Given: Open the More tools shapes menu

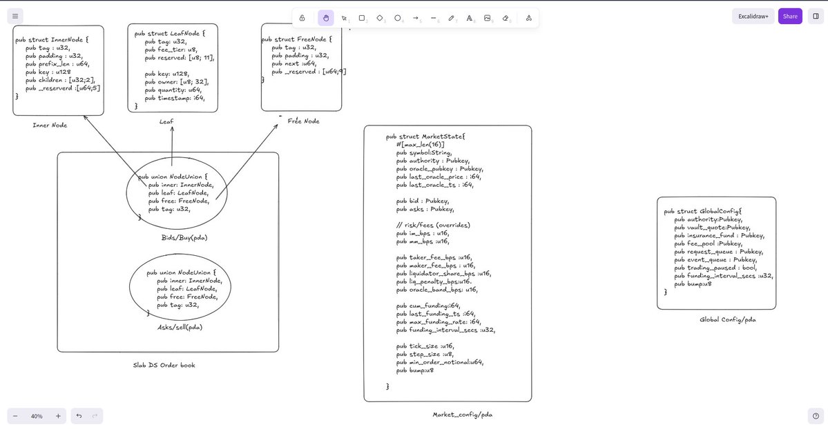Looking at the screenshot, I should [x=528, y=18].
